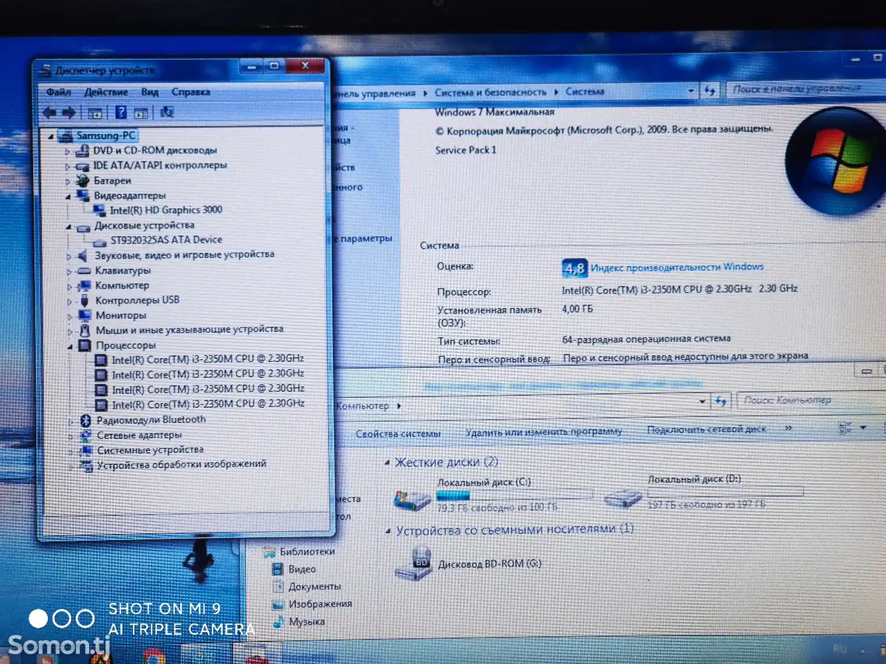The width and height of the screenshot is (886, 664).
Task: Expand the Батареи category
Action: 67,181
